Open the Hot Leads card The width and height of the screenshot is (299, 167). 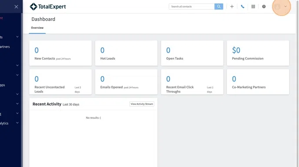click(x=126, y=53)
